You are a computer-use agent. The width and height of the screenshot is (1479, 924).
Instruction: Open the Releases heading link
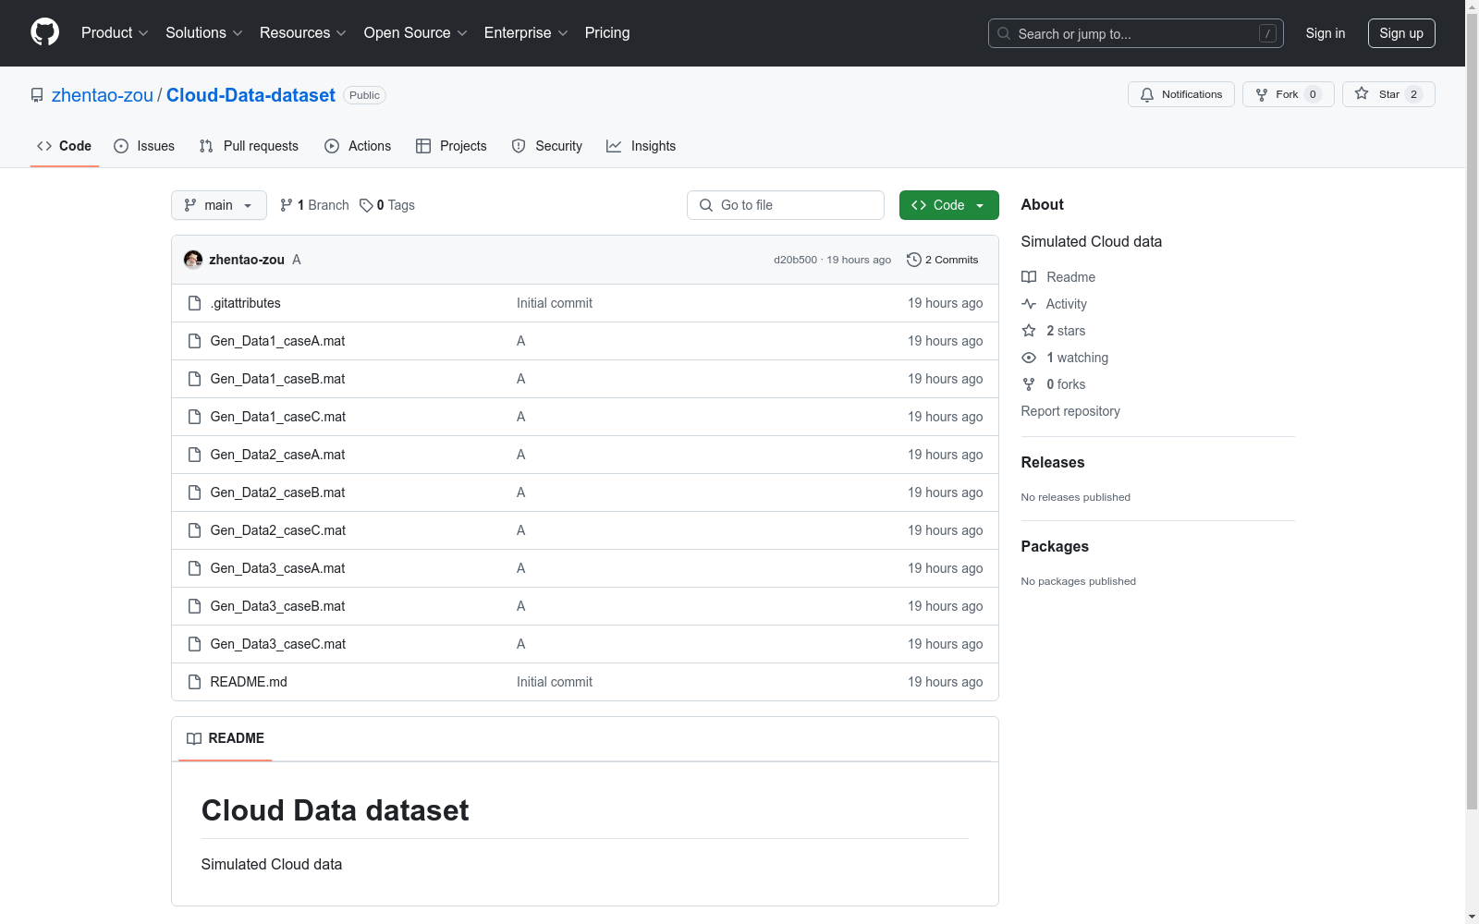coord(1053,462)
